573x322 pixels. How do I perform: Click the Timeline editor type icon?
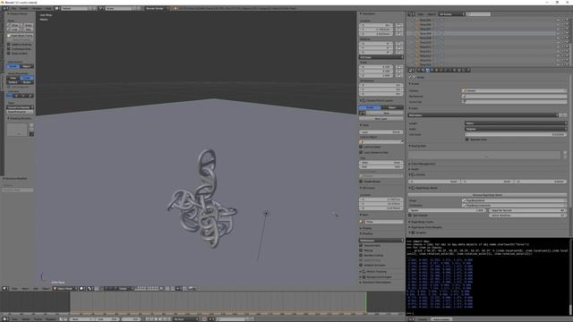[x=5, y=319]
